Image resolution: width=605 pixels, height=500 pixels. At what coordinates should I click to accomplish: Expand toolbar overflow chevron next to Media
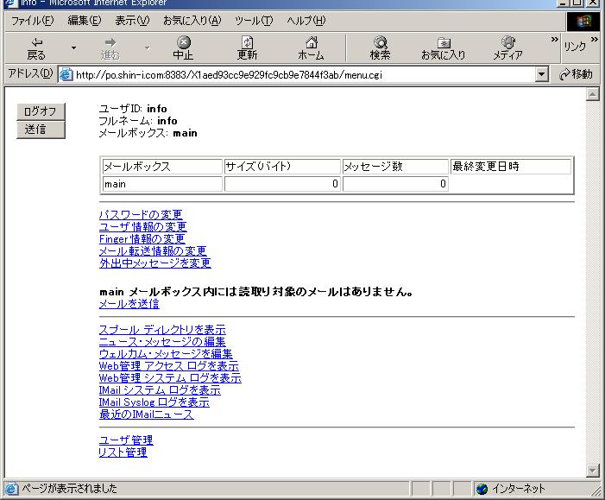pos(551,41)
